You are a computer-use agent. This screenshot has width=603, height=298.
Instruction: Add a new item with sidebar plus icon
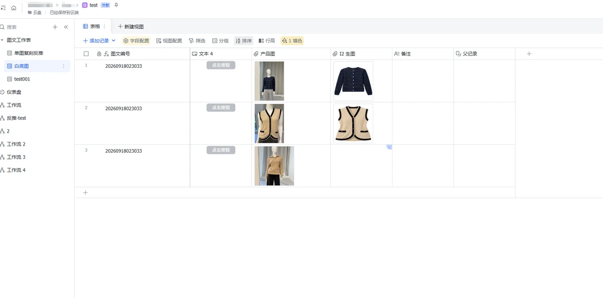click(55, 27)
